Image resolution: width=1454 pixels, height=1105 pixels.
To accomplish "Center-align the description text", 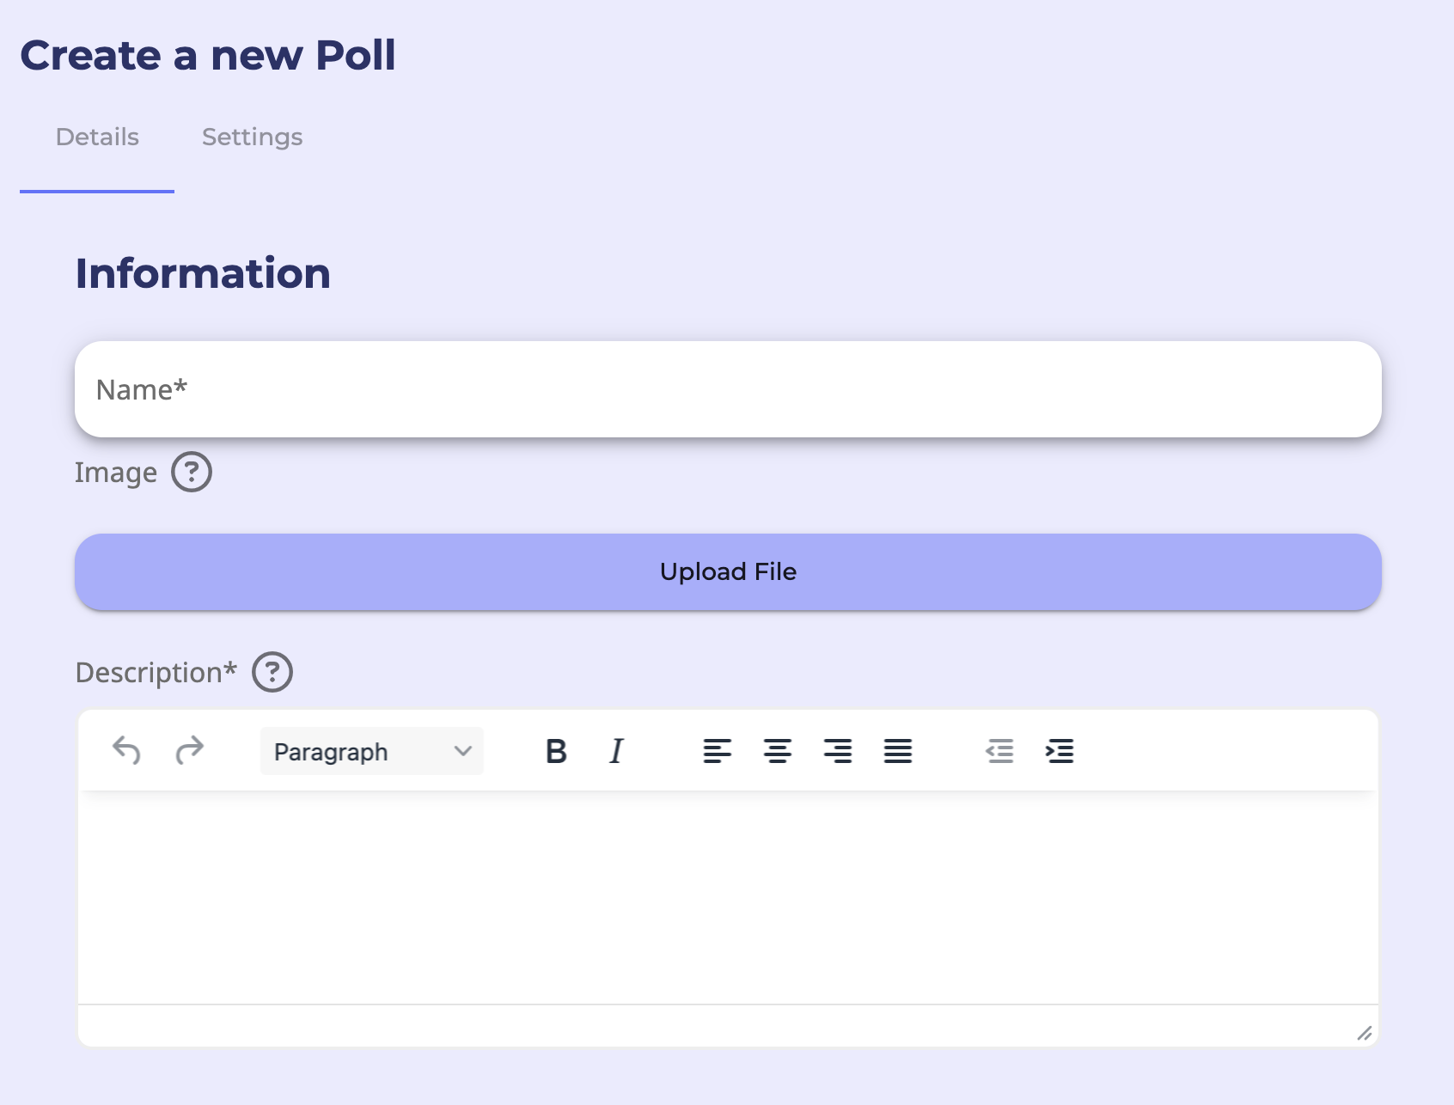I will pyautogui.click(x=778, y=752).
